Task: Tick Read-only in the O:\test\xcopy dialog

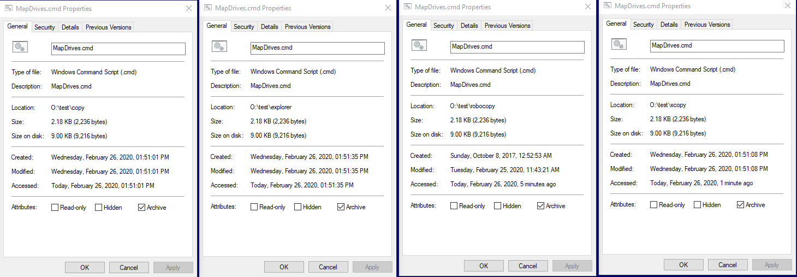Action: coord(653,205)
